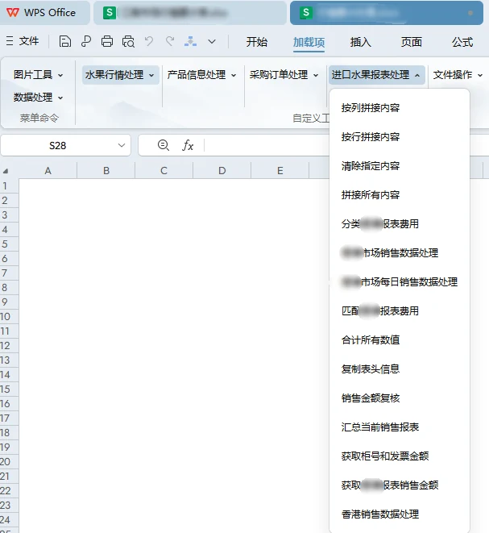The image size is (489, 533).
Task: Switch to the 页面 ribbon tab
Action: click(x=411, y=42)
